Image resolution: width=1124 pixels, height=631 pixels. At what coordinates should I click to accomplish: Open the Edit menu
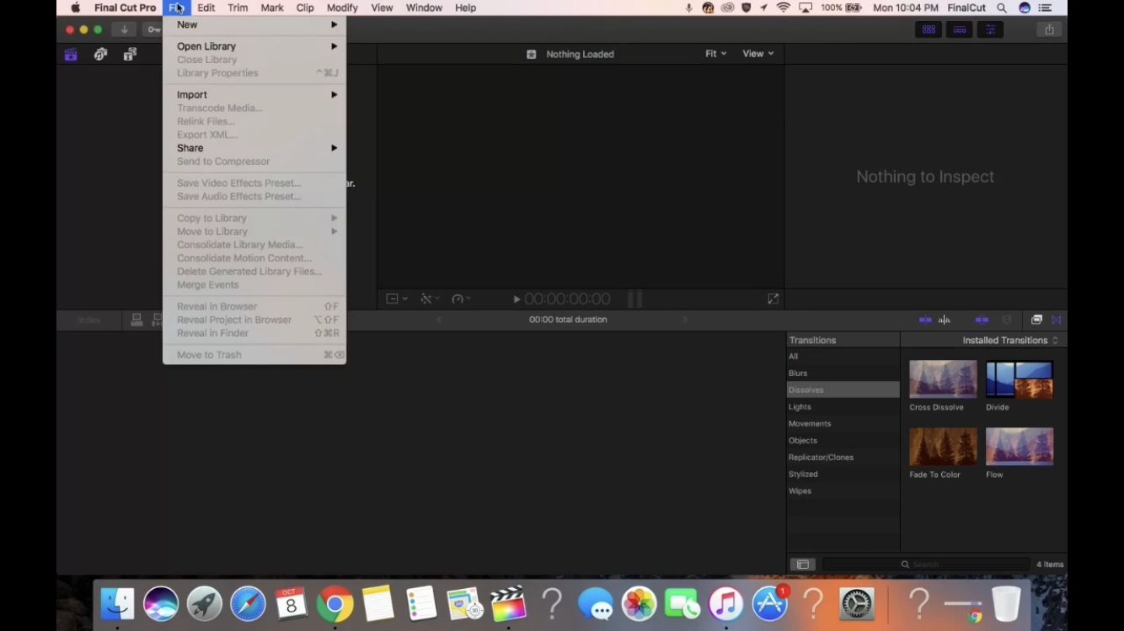coord(206,8)
